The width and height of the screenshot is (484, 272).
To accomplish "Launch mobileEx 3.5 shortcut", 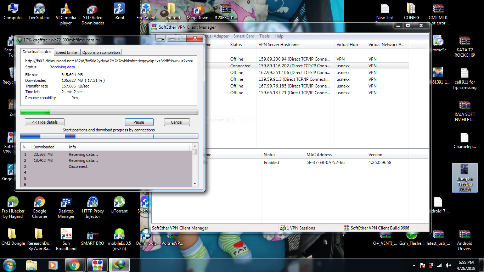I will point(119,240).
